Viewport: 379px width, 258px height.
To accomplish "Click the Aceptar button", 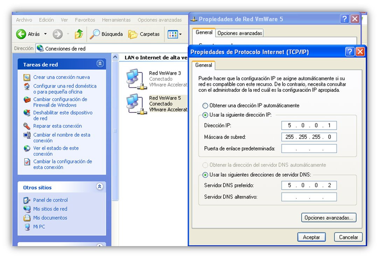I will coord(311,237).
